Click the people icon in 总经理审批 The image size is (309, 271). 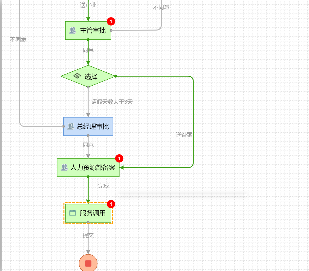[x=71, y=126]
